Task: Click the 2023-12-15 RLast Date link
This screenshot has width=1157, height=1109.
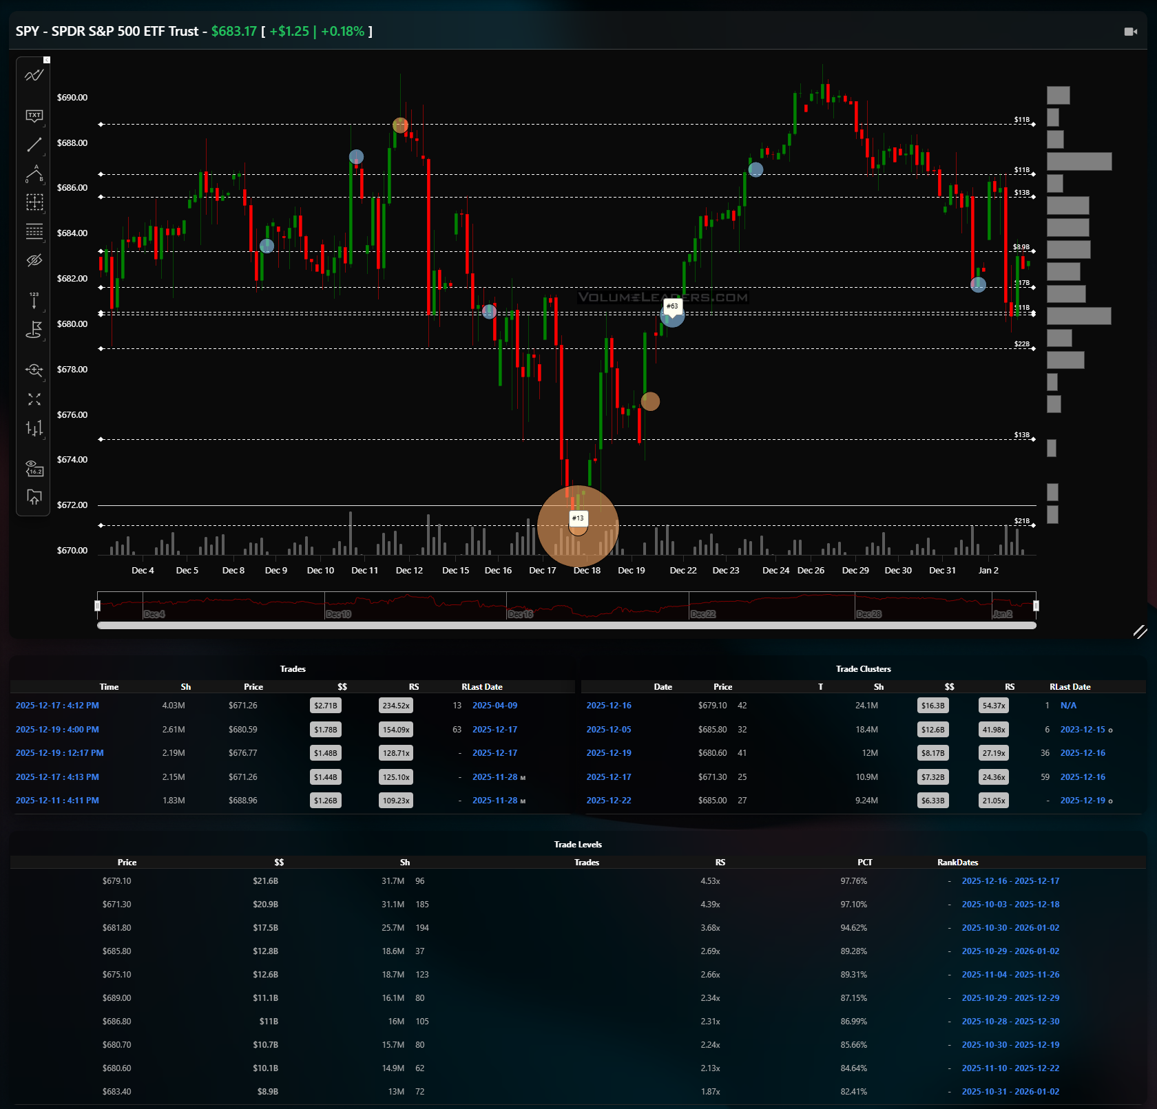Action: point(1083,730)
